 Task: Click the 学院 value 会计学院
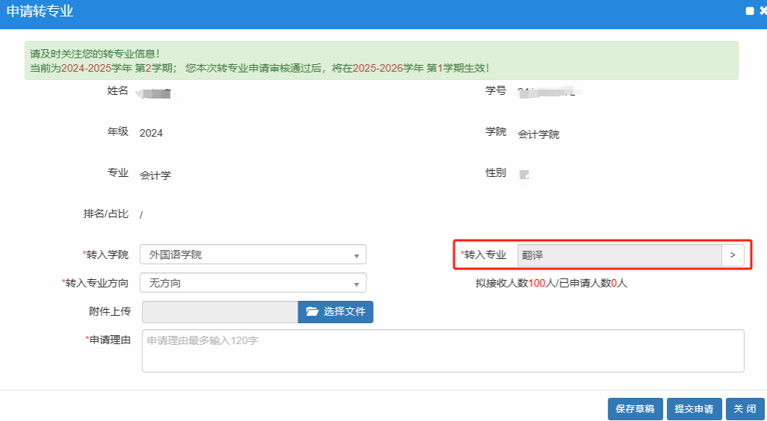[x=538, y=134]
